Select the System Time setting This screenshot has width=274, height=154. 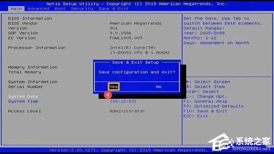pyautogui.click(x=23, y=102)
